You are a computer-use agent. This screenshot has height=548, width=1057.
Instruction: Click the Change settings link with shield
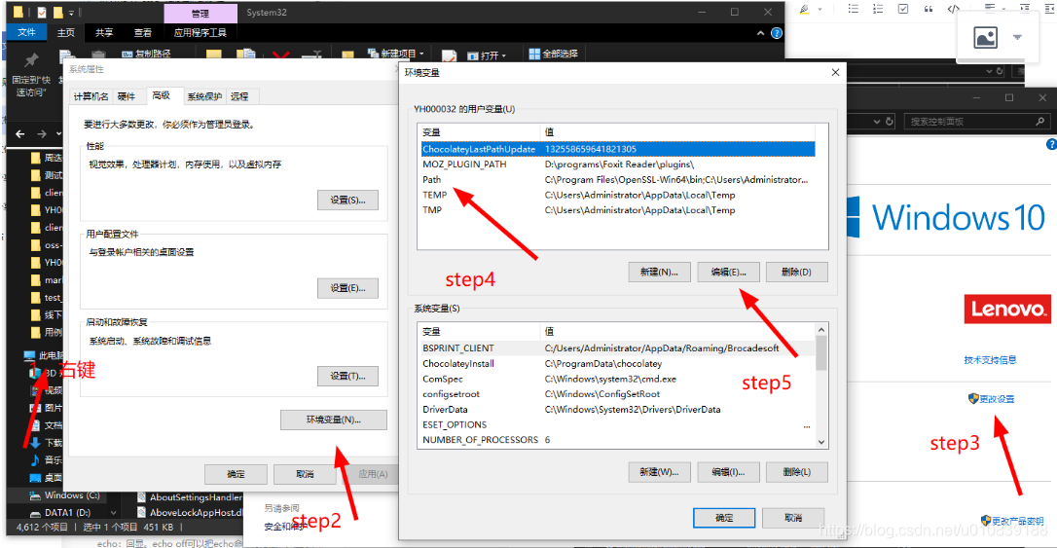click(x=991, y=399)
